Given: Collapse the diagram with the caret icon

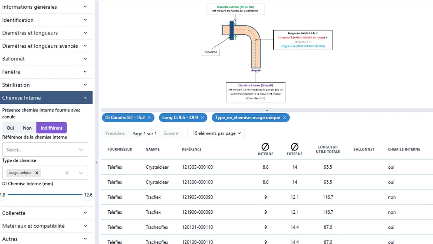Looking at the screenshot, I should click(x=267, y=110).
